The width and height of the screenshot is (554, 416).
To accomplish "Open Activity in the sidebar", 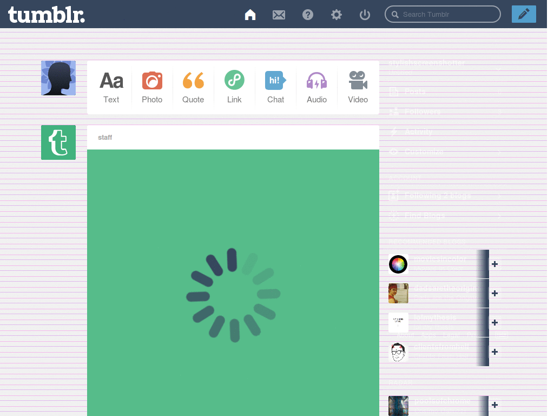I will [418, 132].
